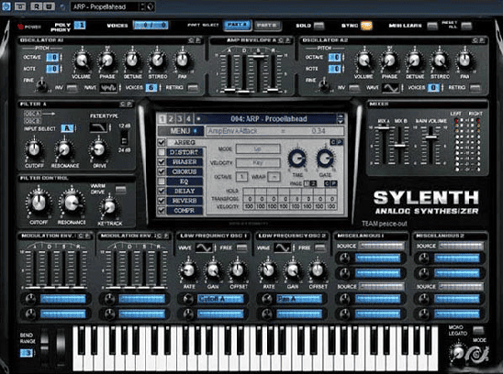
Task: Toggle the CHORUS effect checkbox
Action: pos(162,171)
